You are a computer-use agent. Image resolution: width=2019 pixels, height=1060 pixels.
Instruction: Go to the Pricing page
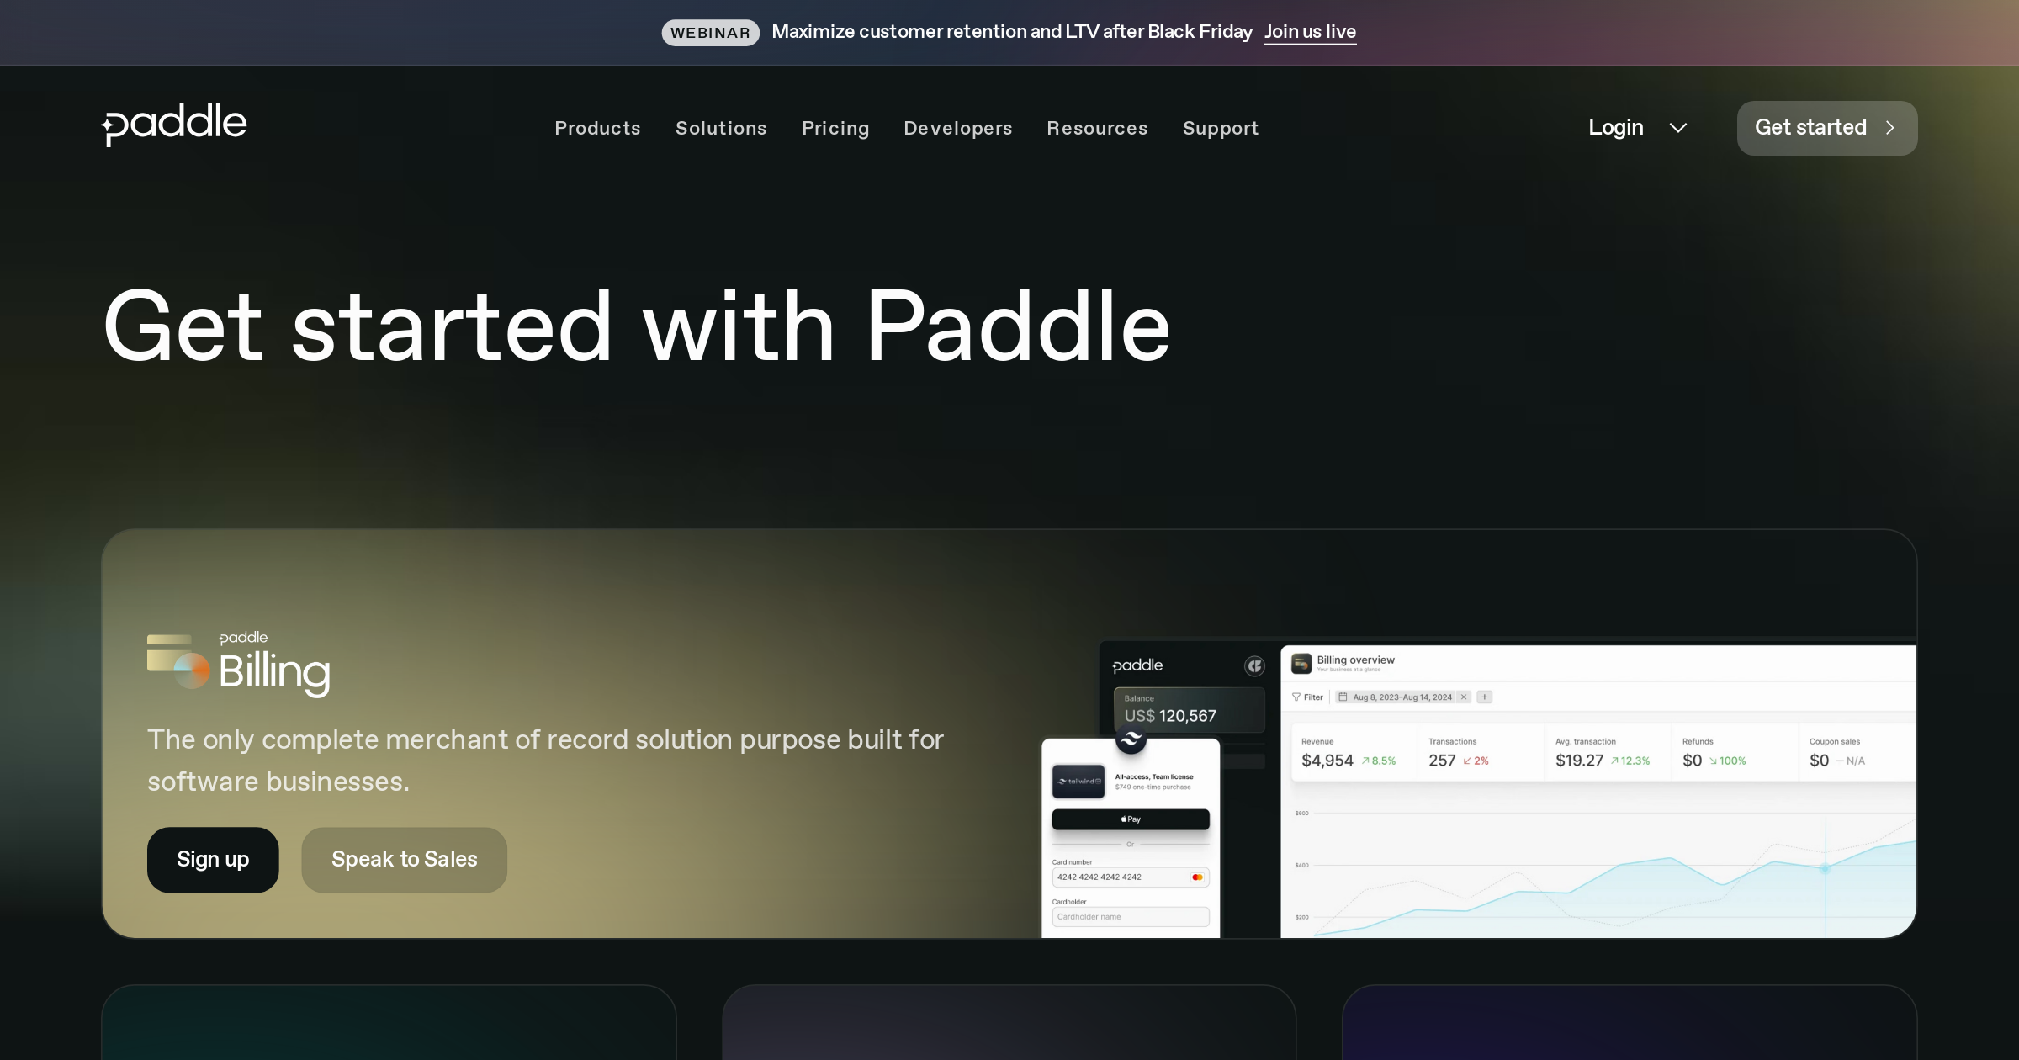[x=835, y=128]
